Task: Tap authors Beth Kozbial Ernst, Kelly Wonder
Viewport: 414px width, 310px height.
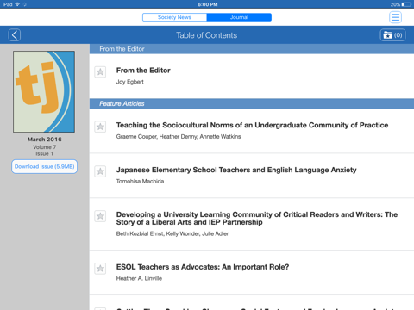Action: (158, 233)
